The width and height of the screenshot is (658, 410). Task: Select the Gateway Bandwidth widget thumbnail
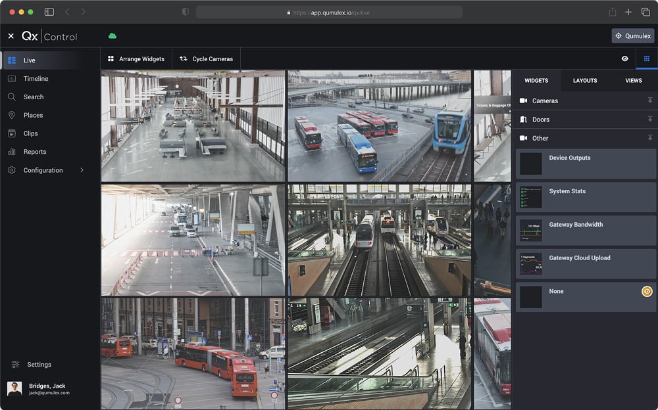[x=530, y=230]
